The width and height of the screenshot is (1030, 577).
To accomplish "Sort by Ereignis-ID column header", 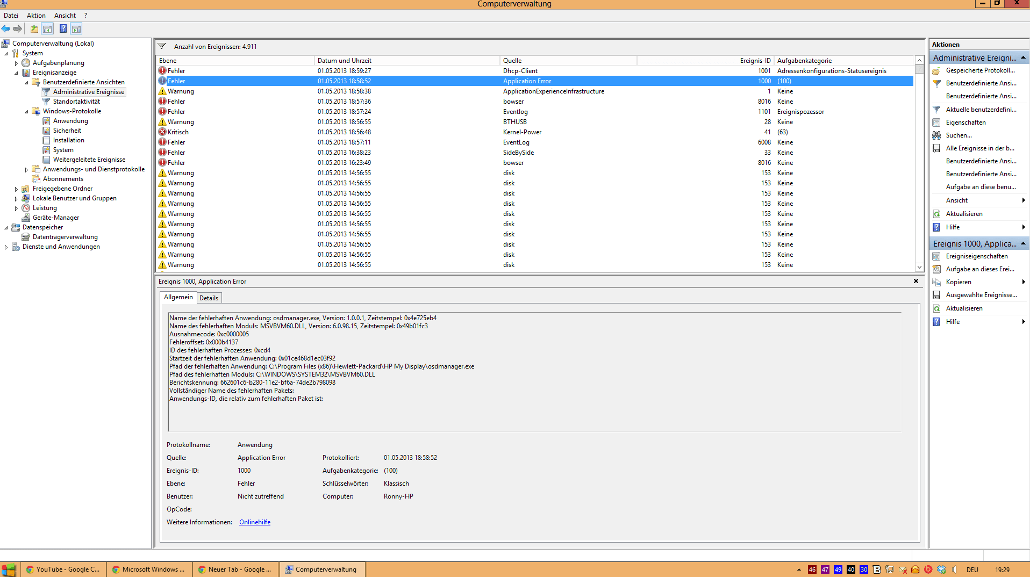I will (x=705, y=61).
